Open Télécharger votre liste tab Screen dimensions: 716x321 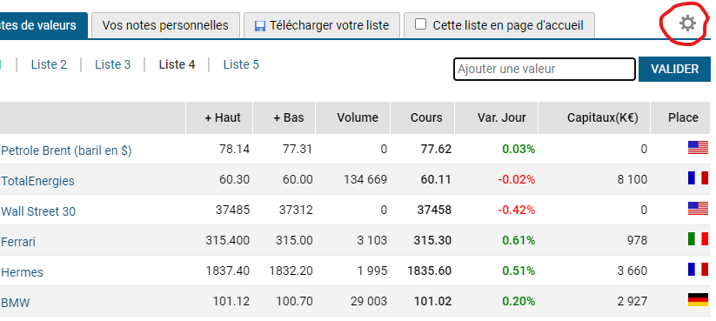coord(322,25)
